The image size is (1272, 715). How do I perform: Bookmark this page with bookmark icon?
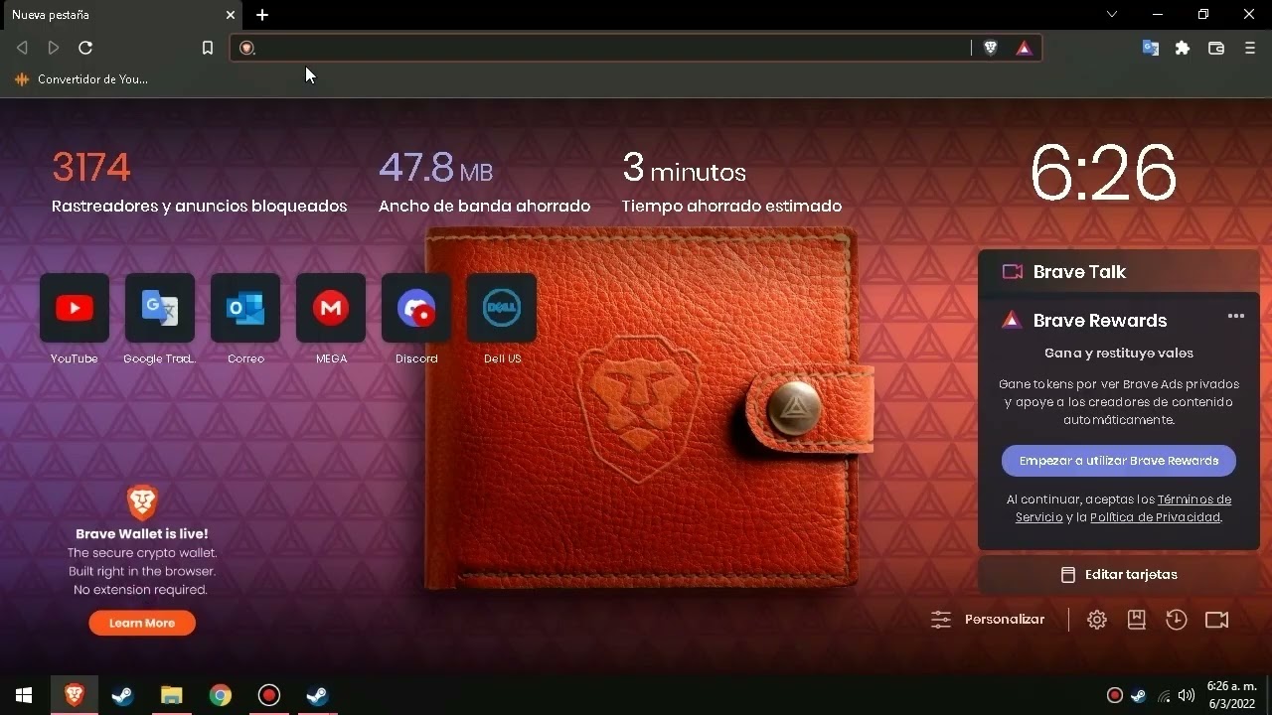click(x=208, y=48)
